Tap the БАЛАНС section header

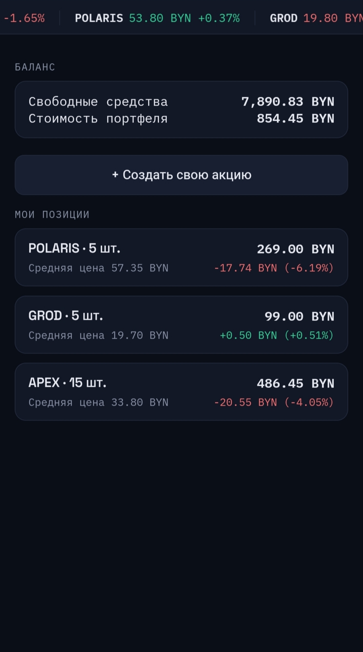(35, 67)
